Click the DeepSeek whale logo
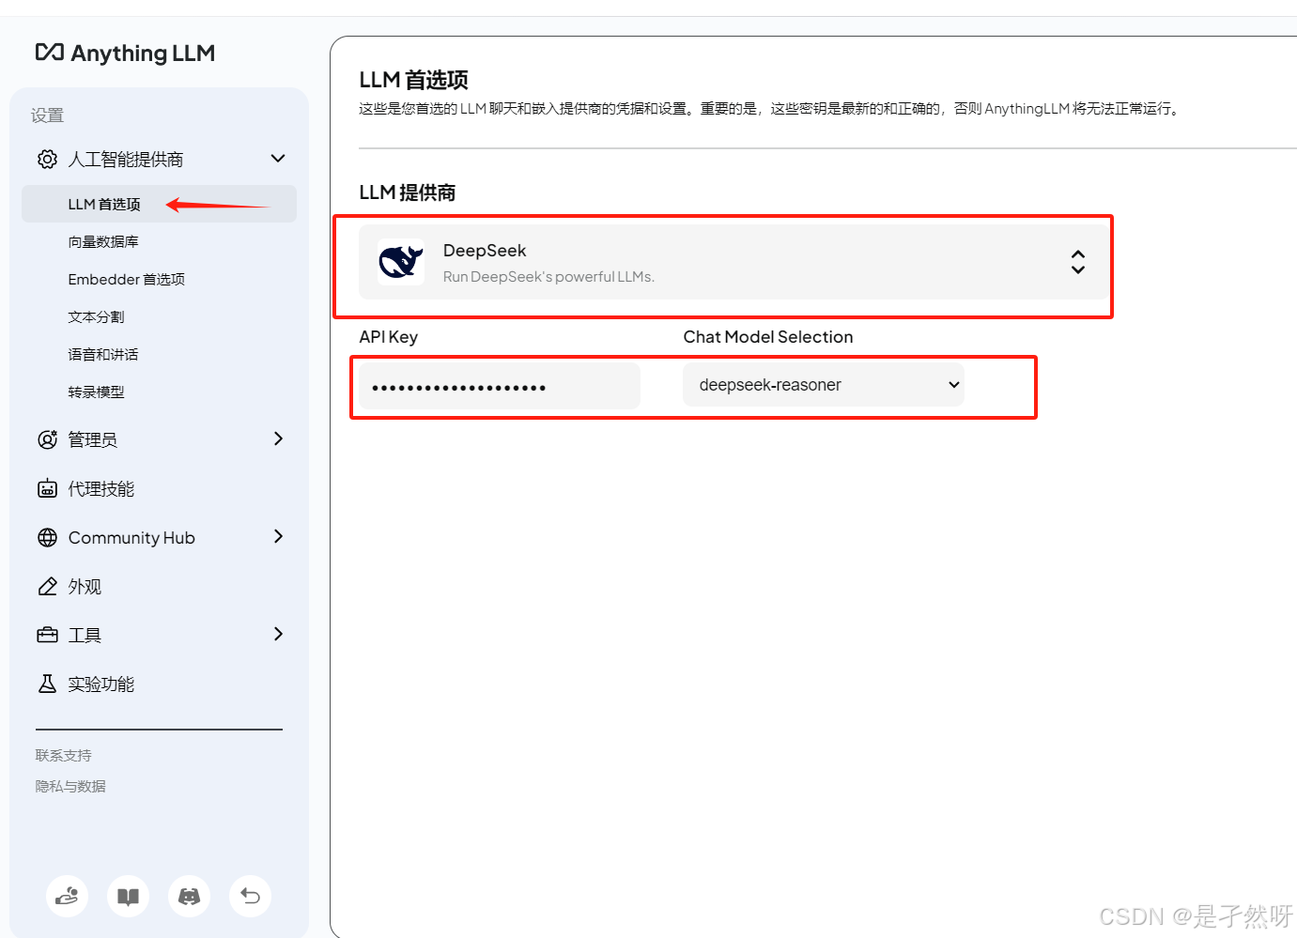This screenshot has width=1297, height=938. coord(401,262)
